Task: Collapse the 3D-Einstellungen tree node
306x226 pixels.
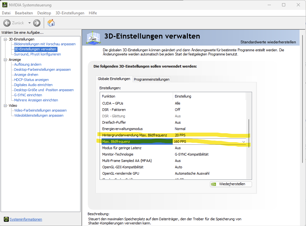Action: click(5, 39)
